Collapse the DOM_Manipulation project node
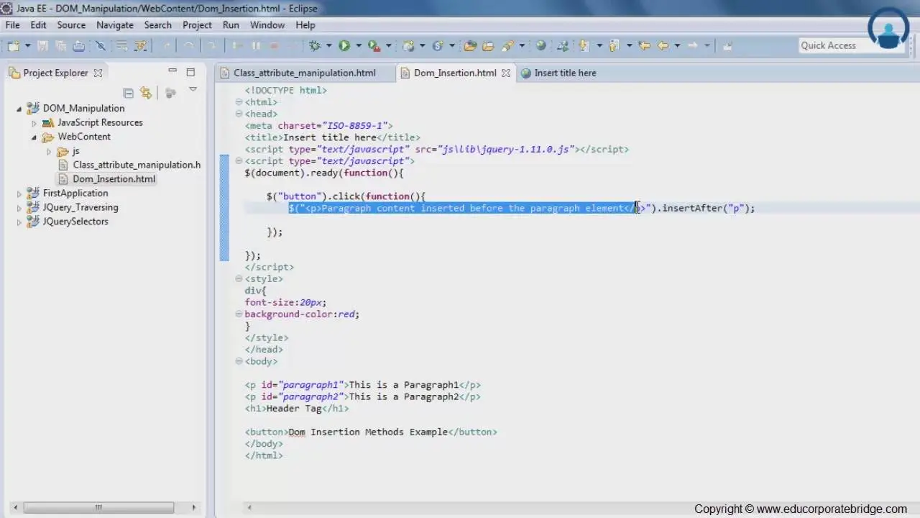The width and height of the screenshot is (920, 518). (19, 109)
